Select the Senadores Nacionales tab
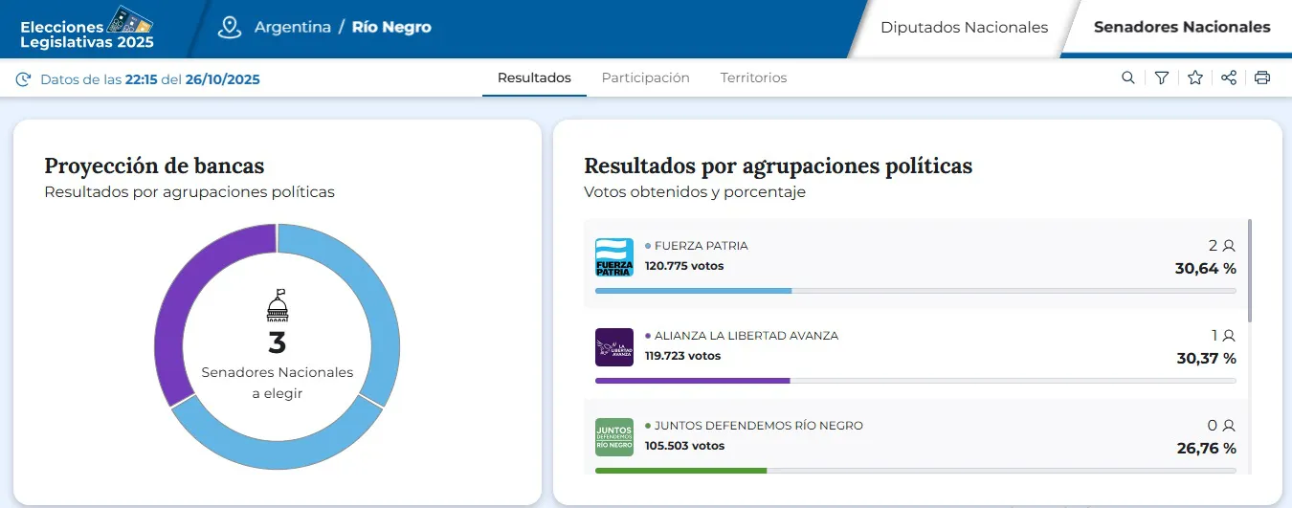 (1182, 28)
